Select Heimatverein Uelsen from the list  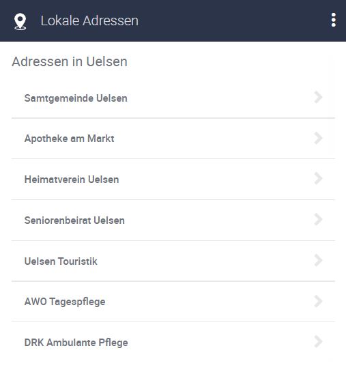tap(173, 180)
